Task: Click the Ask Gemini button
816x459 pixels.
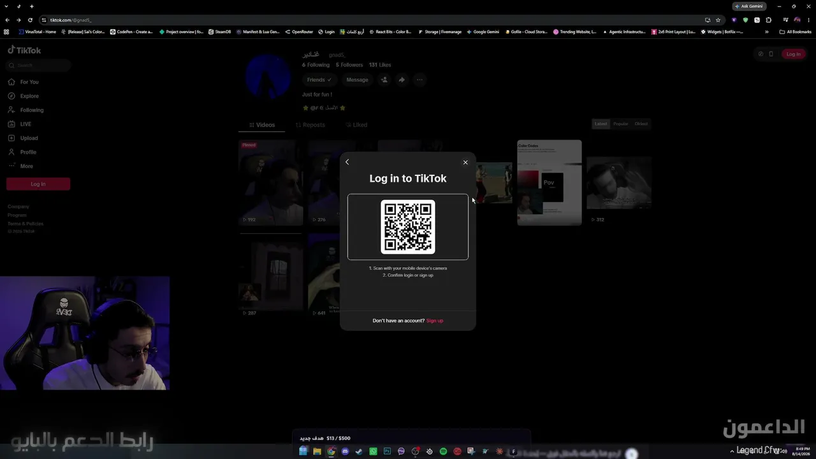Action: click(748, 6)
